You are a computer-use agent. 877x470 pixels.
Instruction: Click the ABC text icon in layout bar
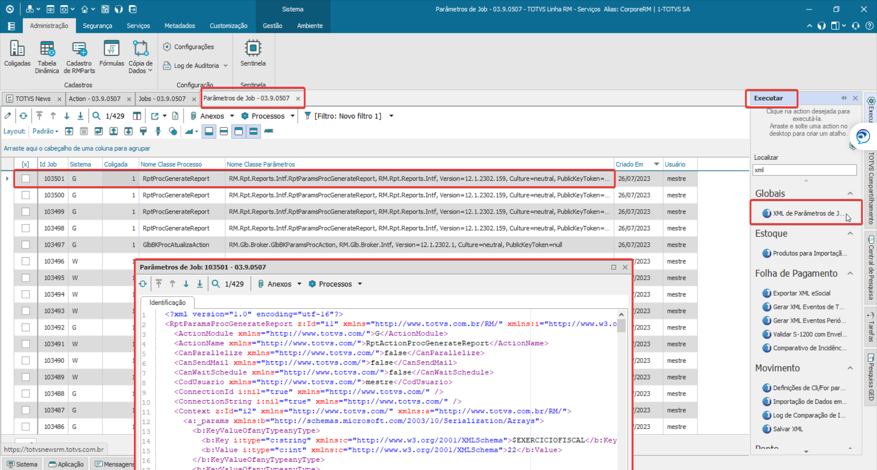click(269, 131)
